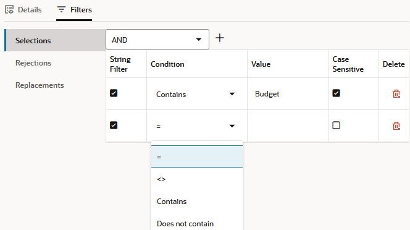This screenshot has width=410, height=230.
Task: Delete the equals filter row
Action: pos(396,126)
